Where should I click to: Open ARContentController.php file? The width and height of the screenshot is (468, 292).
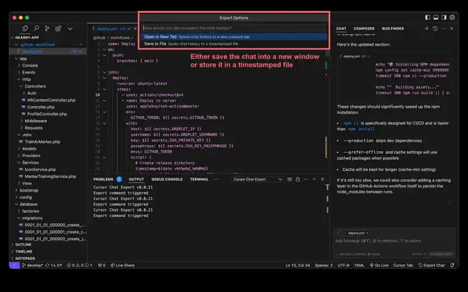(51, 100)
